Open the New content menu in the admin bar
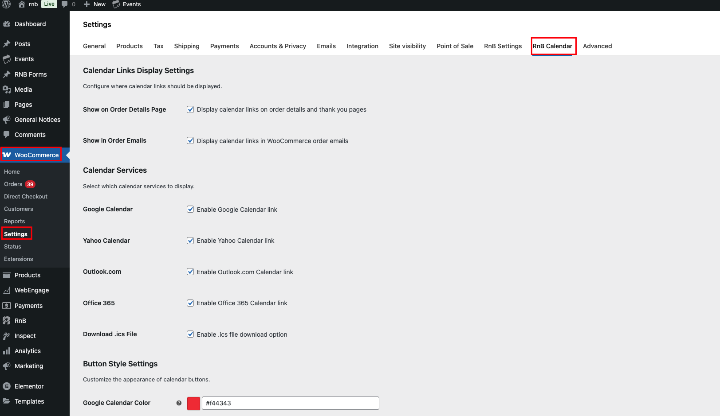Screen dimensions: 720x416 [95, 4]
